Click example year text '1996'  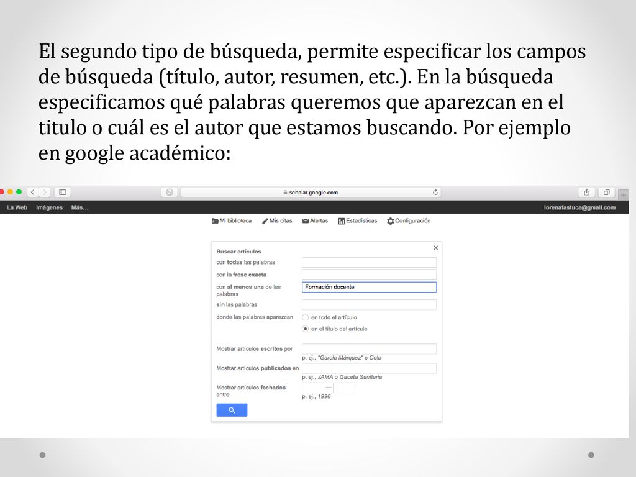pyautogui.click(x=324, y=397)
